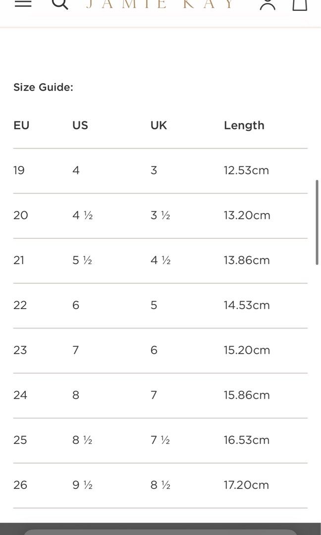Screen dimensions: 321x535
Task: Select the 13.20cm length value
Action: tap(247, 215)
